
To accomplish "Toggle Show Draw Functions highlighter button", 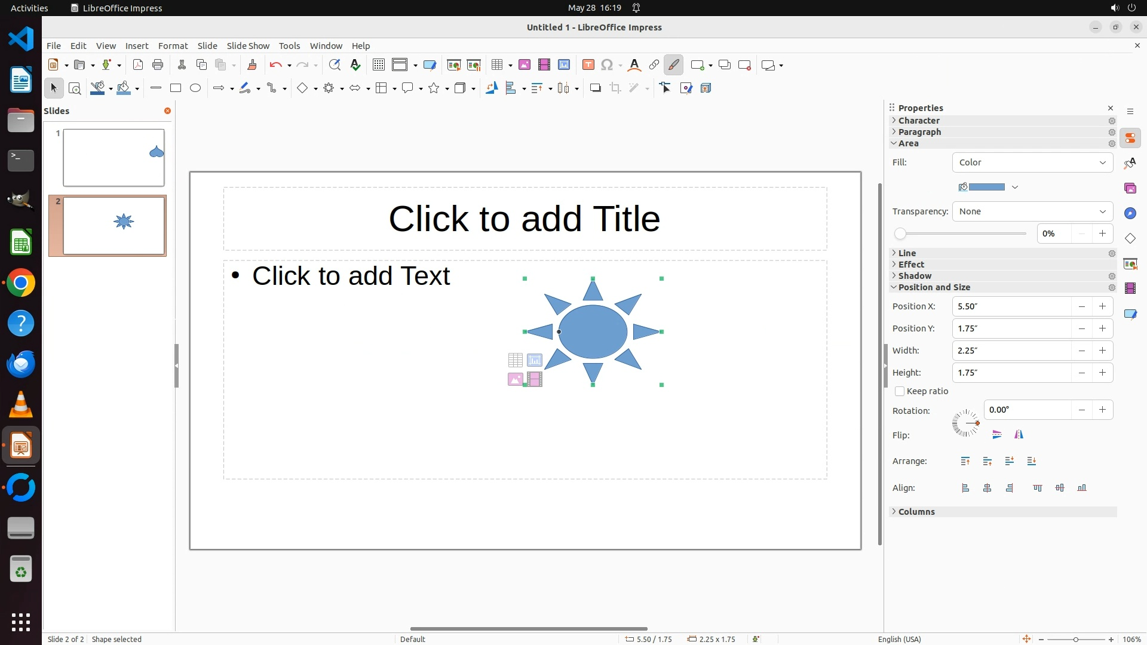I will coord(673,65).
